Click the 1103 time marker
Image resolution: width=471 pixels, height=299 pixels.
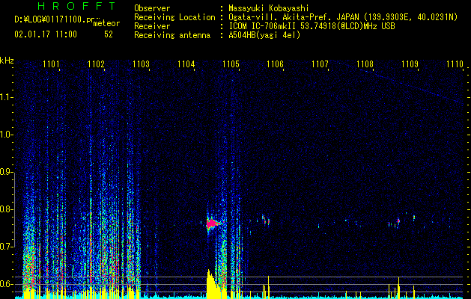[x=141, y=64]
